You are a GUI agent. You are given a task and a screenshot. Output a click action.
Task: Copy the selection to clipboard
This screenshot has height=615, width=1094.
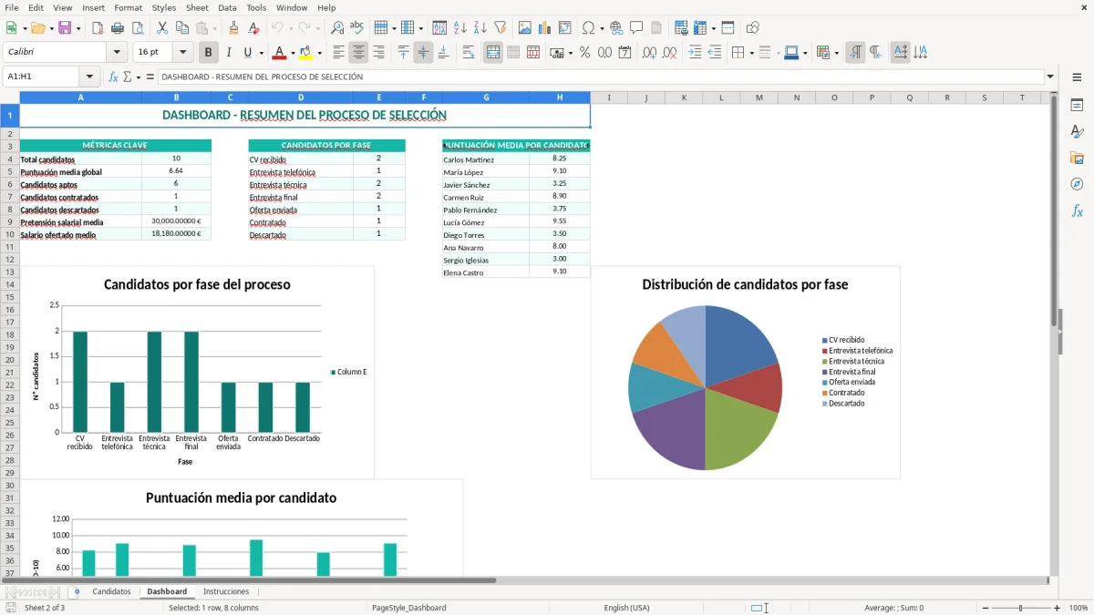coord(181,28)
